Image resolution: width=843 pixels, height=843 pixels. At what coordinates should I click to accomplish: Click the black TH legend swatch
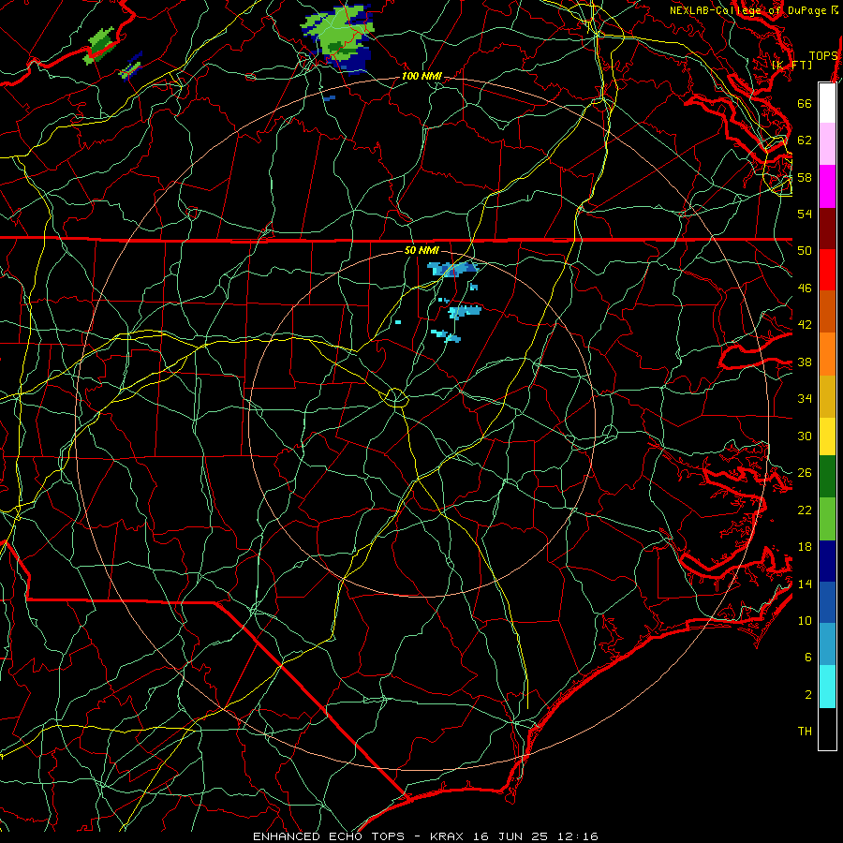[827, 729]
